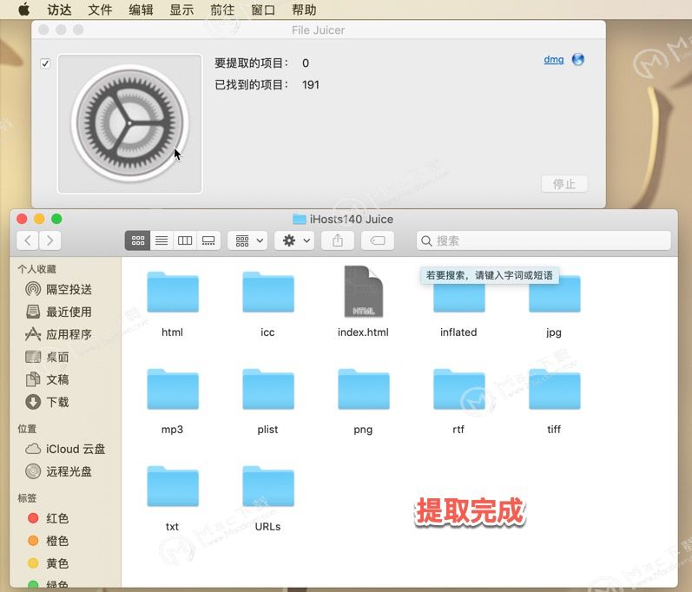Image resolution: width=692 pixels, height=592 pixels.
Task: Toggle the File Juicer item checkbox
Action: coord(45,63)
